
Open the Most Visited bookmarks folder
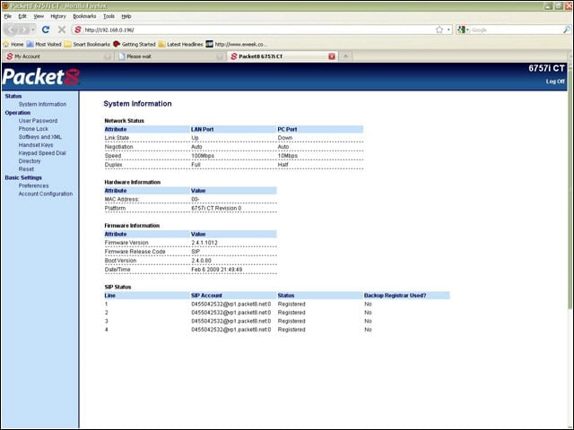44,44
